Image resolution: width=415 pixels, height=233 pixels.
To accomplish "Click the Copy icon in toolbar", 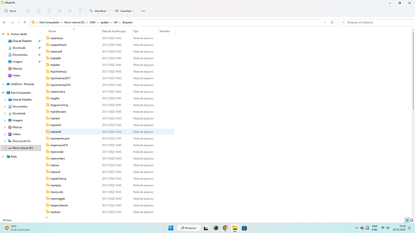I will [x=38, y=11].
